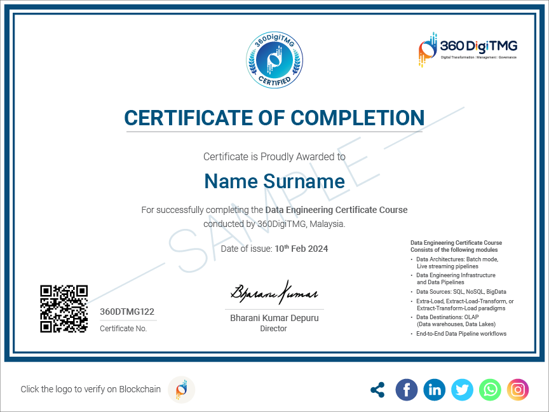Share certificate on Facebook
This screenshot has width=549, height=412.
pos(407,390)
